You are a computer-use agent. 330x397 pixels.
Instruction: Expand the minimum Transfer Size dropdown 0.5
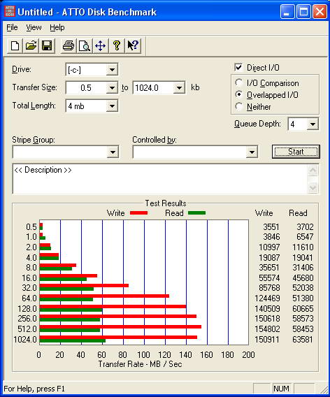[112, 88]
